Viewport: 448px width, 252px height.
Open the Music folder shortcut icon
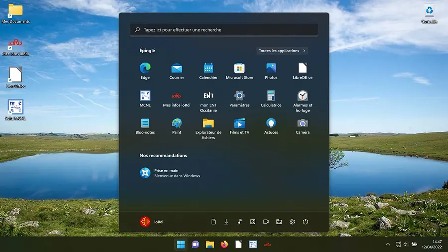pyautogui.click(x=239, y=222)
